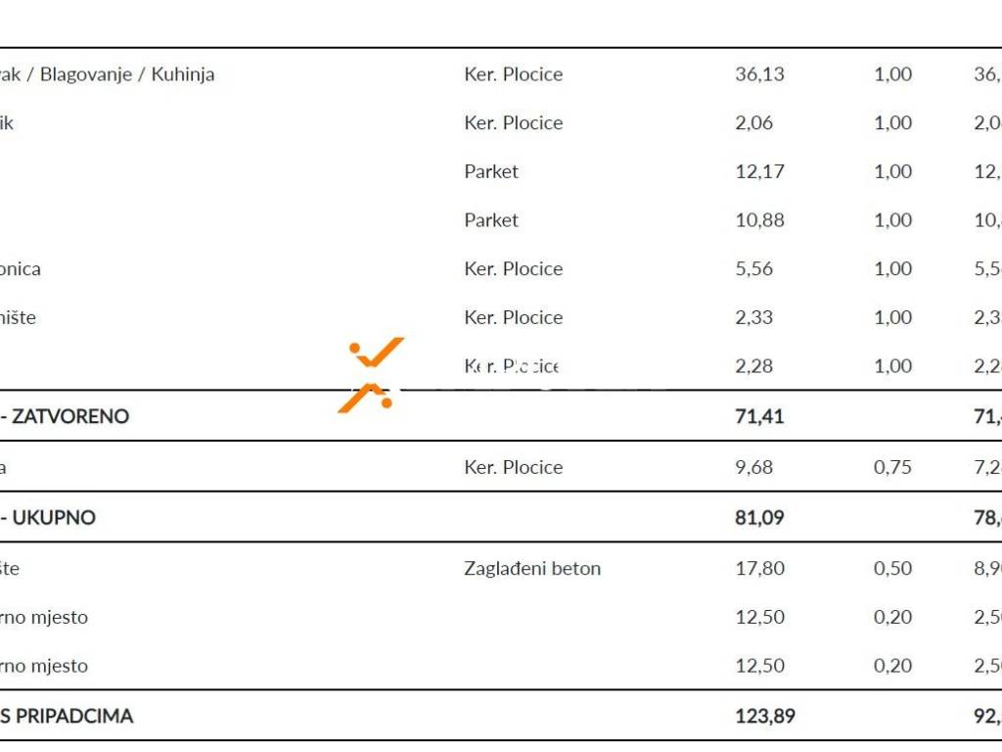Click the 2,06 area cell
The width and height of the screenshot is (1002, 752).
tap(753, 123)
